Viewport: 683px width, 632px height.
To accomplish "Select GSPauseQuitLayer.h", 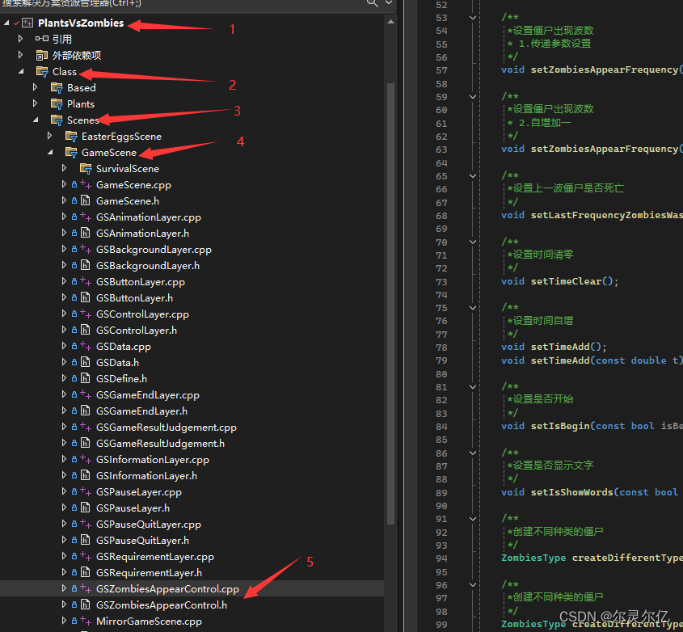I will 142,540.
